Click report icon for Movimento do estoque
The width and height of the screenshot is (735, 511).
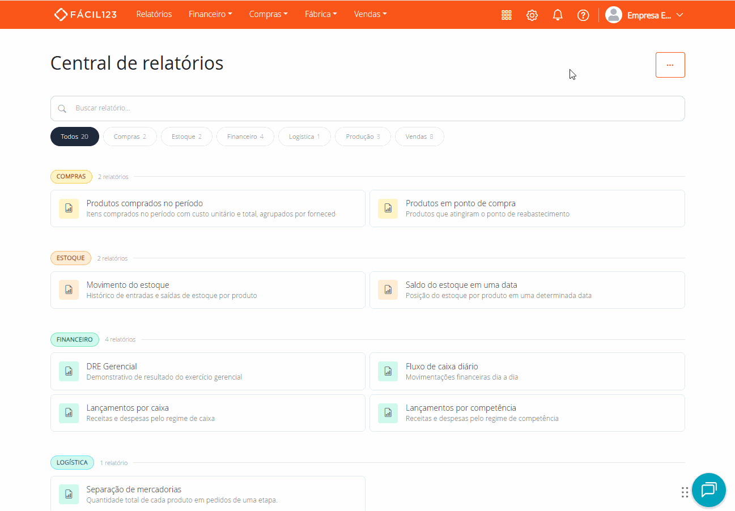69,290
